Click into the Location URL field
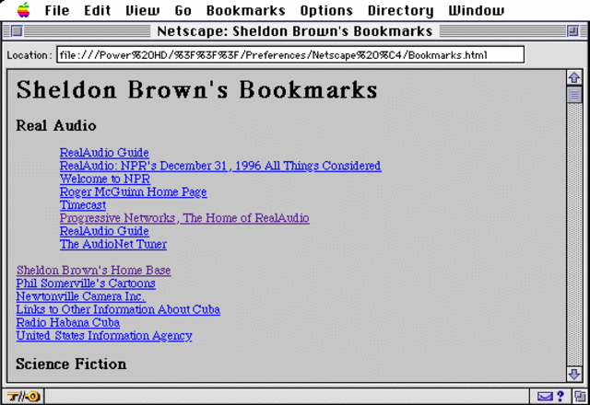Viewport: 590px width, 405px height. [290, 55]
